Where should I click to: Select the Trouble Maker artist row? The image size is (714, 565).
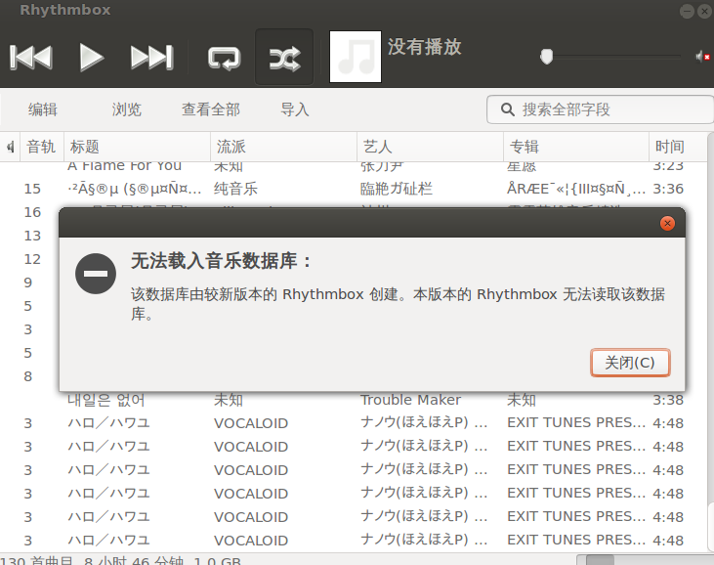410,400
